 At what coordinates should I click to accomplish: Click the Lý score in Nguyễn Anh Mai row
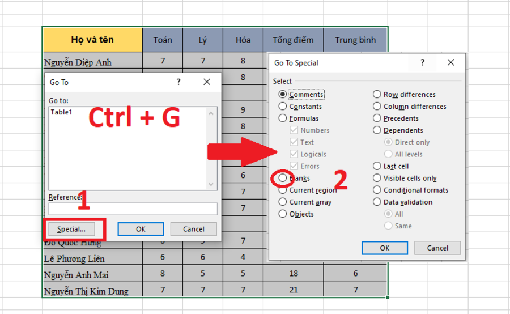click(x=203, y=273)
